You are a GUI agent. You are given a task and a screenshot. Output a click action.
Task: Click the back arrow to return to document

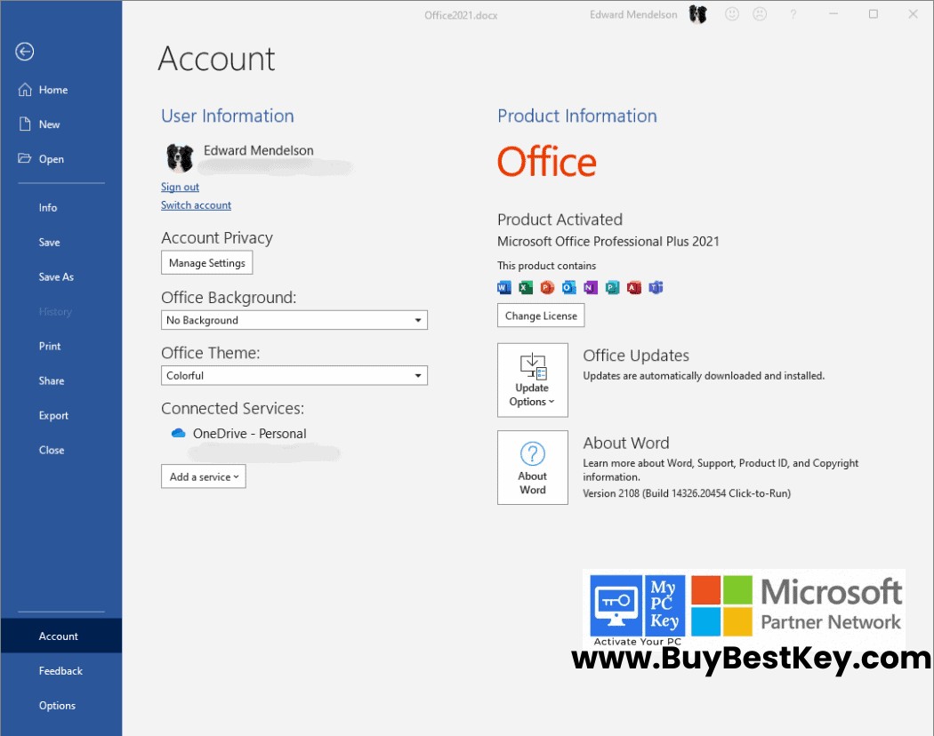(x=24, y=52)
